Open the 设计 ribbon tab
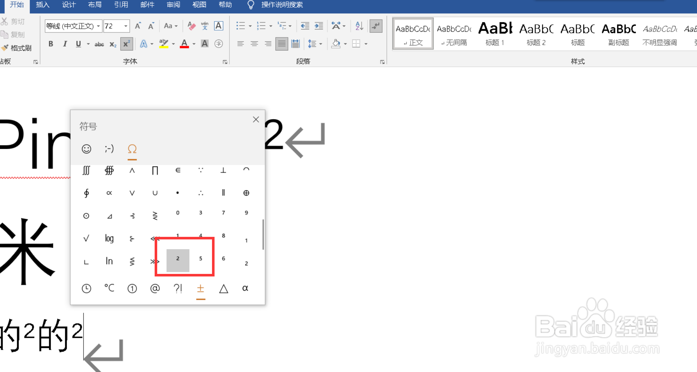The image size is (697, 372). coord(69,5)
